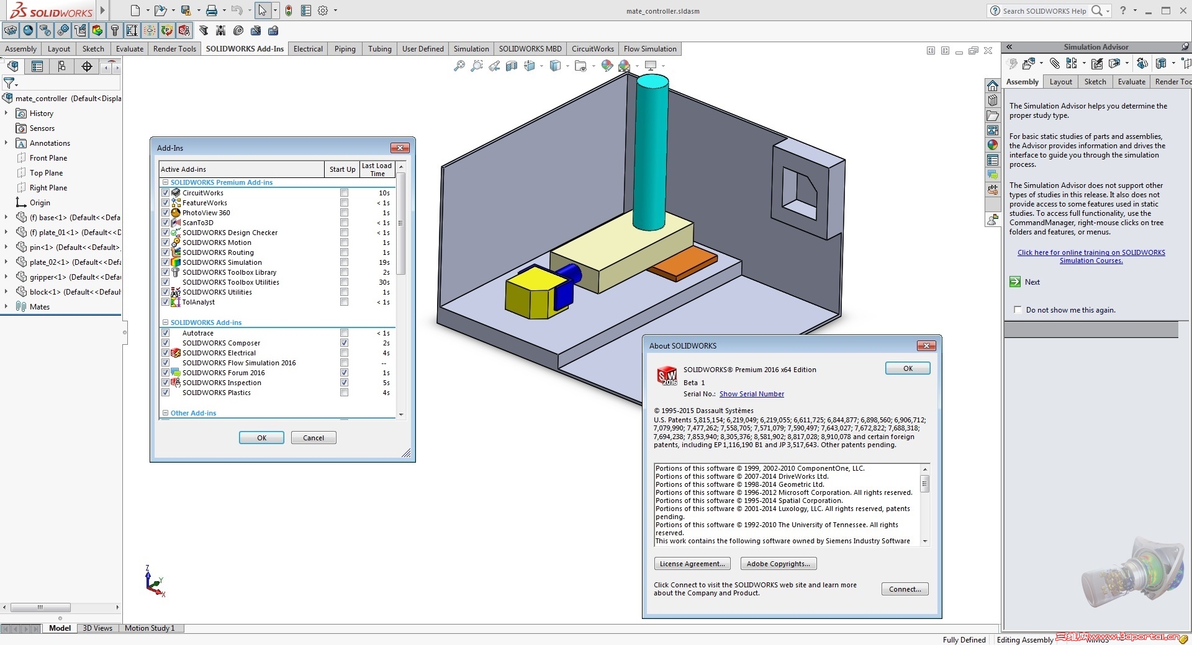This screenshot has width=1192, height=645.
Task: Disable Start Up for SOLIDWORKS Composer
Action: (344, 343)
